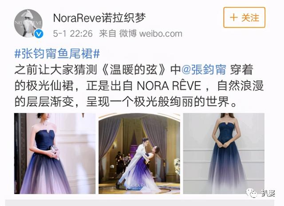Open the dancing couple ballroom photo
284x206 pixels.
pyautogui.click(x=139, y=153)
